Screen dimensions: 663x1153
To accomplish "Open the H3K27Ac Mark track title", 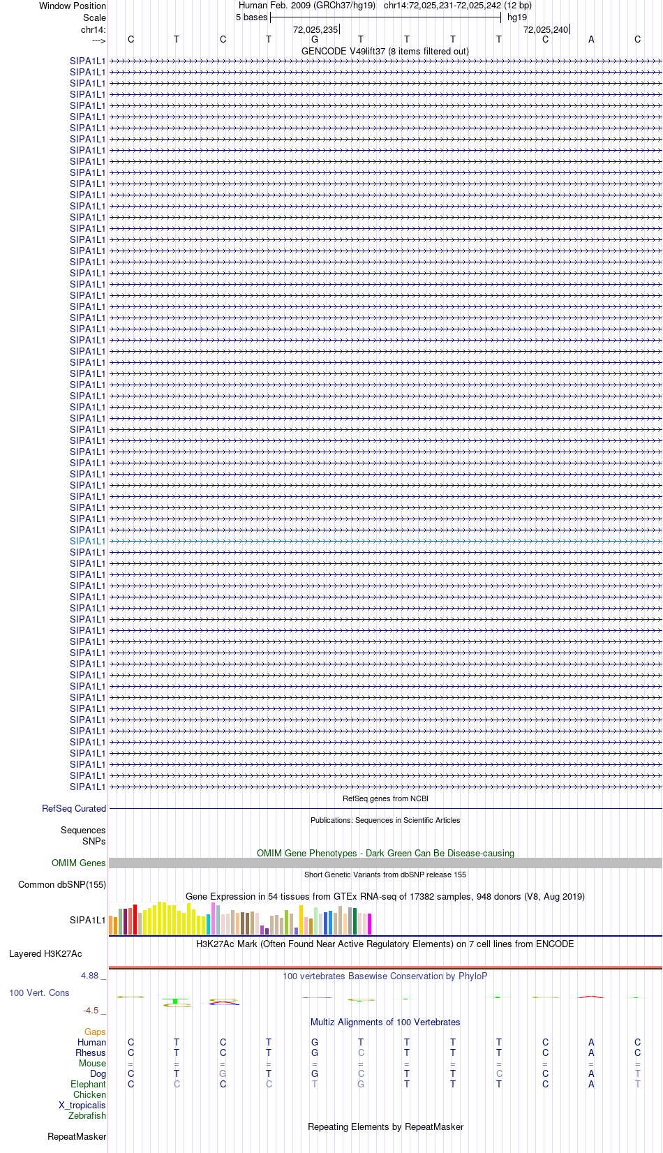I will point(385,944).
